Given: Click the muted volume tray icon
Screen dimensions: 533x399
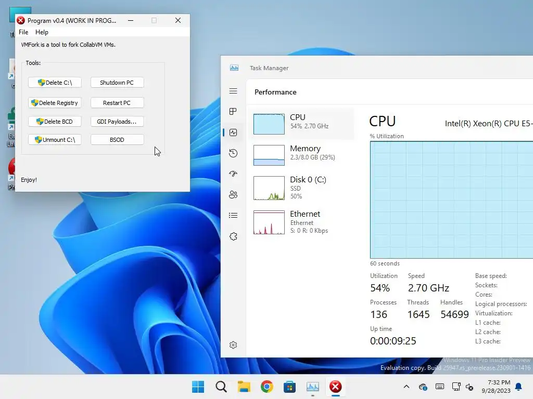Looking at the screenshot, I should click(x=469, y=387).
